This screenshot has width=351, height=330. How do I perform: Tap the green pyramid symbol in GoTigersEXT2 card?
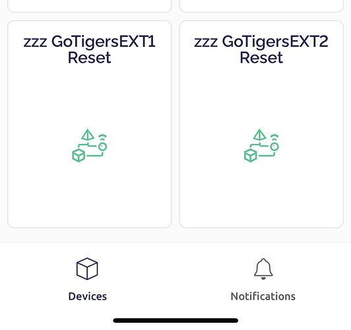click(259, 135)
